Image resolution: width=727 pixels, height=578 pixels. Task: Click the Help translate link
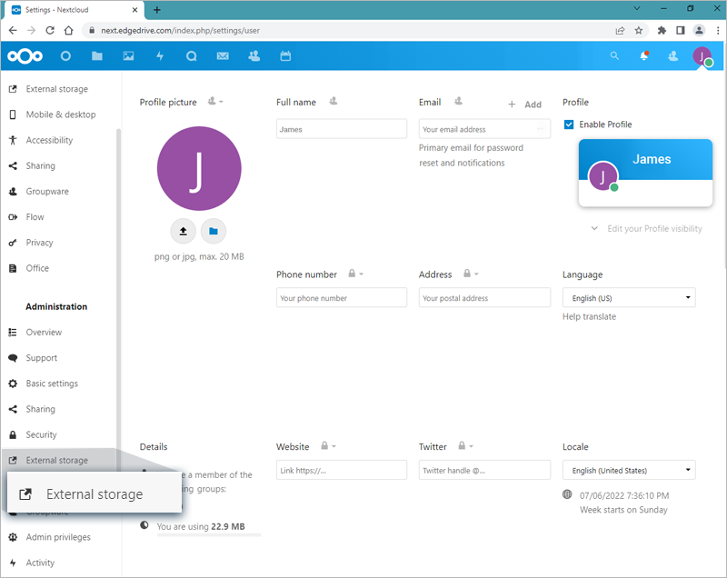[x=589, y=316]
